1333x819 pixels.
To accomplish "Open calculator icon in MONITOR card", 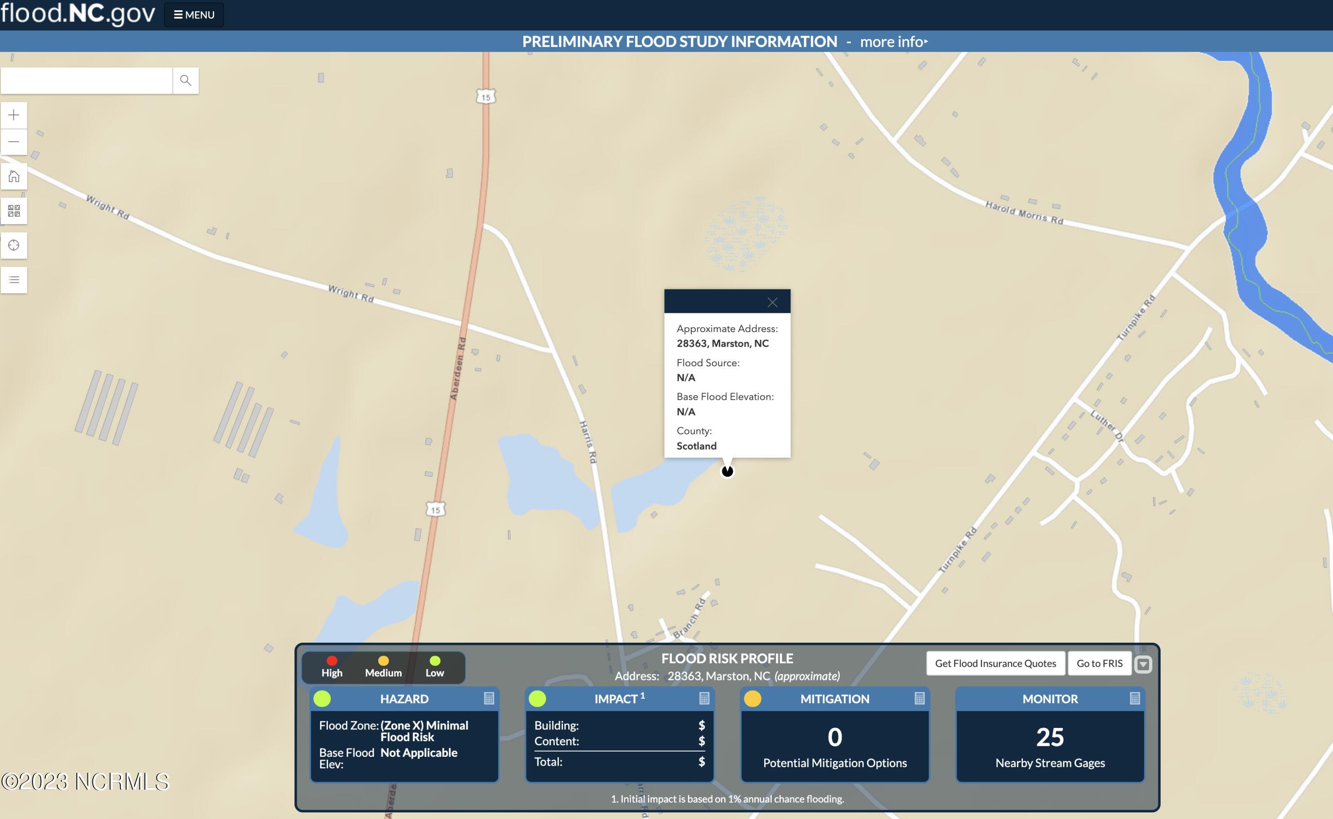I will pos(1134,698).
